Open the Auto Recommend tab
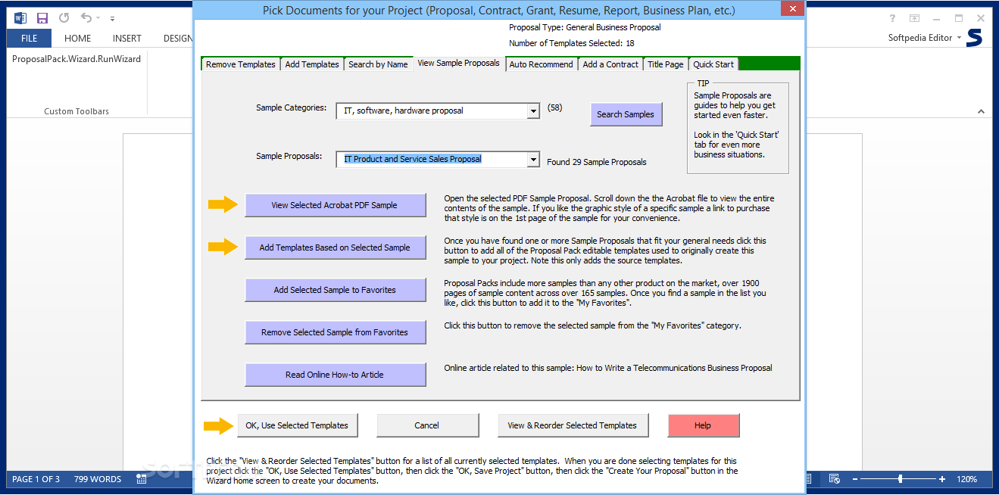The image size is (999, 495). (x=541, y=64)
